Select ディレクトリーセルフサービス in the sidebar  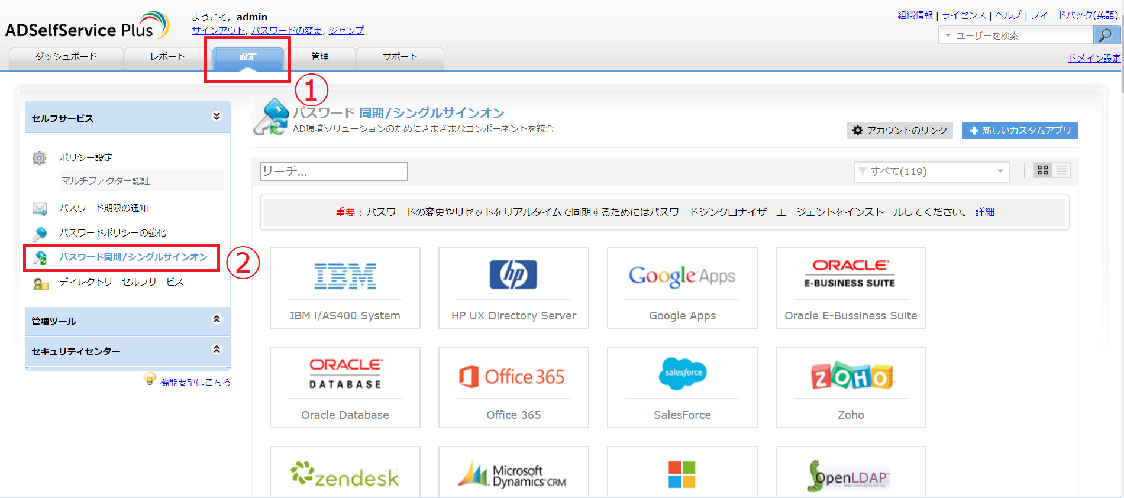tap(121, 282)
